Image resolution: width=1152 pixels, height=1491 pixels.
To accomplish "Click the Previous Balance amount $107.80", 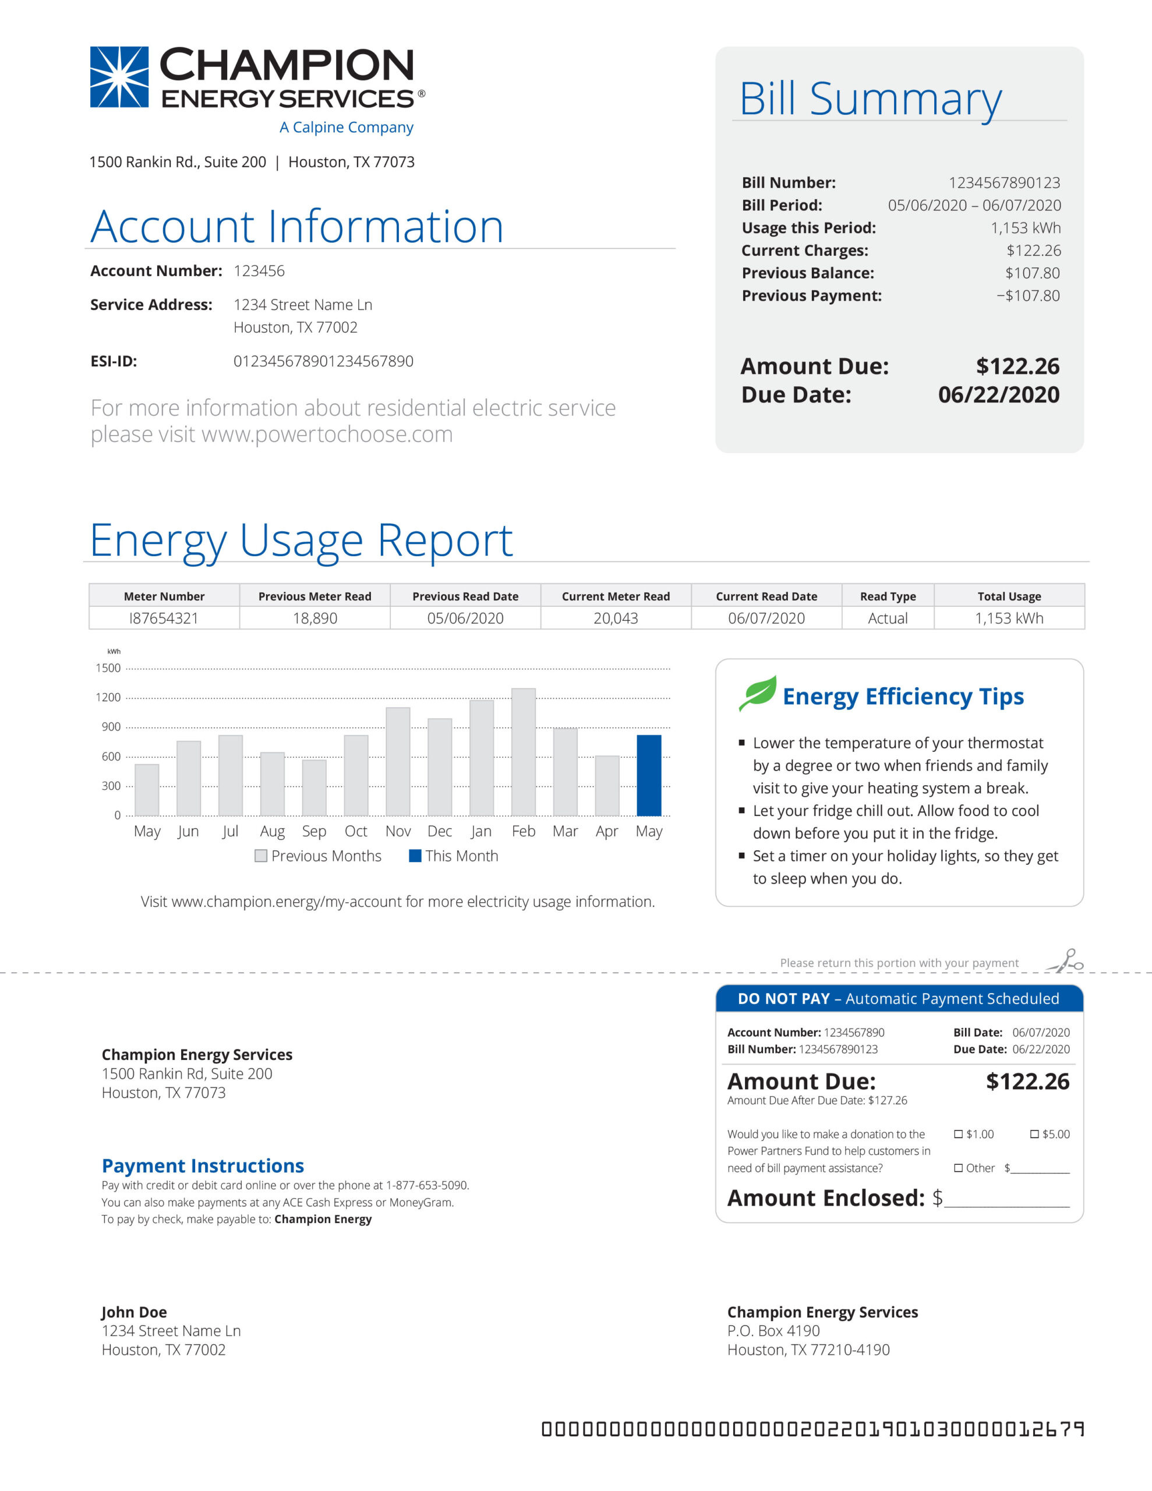I will [x=1033, y=273].
